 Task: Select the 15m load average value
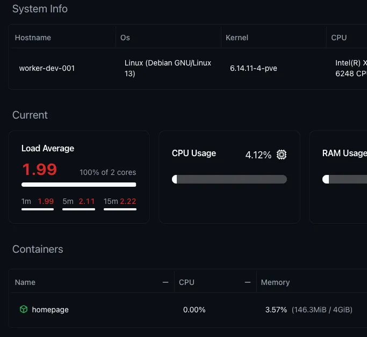point(128,201)
